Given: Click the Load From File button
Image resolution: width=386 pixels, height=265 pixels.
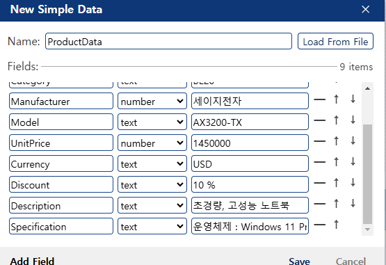Looking at the screenshot, I should point(335,41).
